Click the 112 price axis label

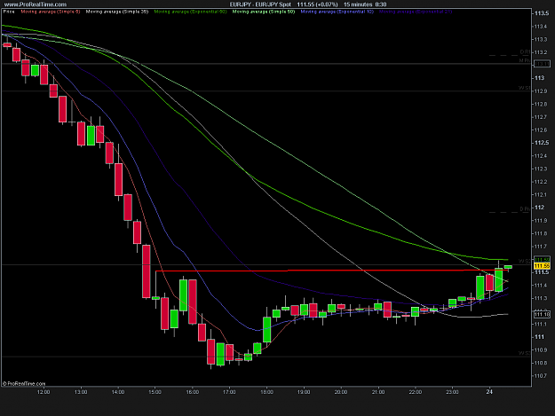point(539,208)
